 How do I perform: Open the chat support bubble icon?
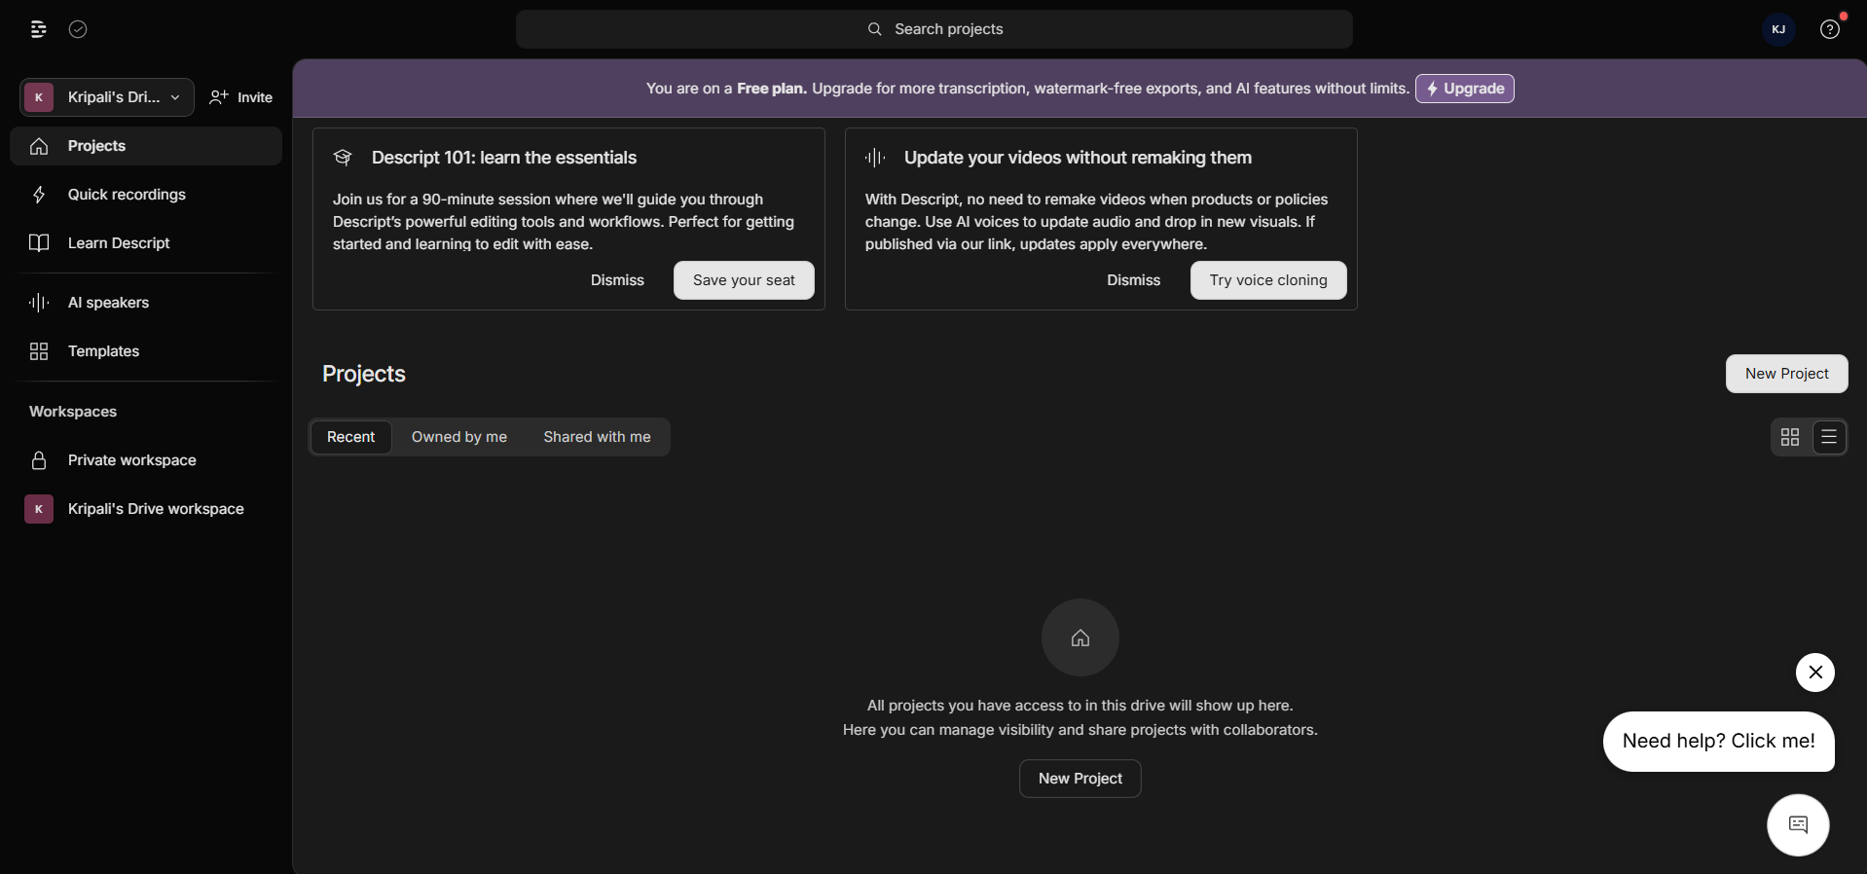(x=1798, y=825)
